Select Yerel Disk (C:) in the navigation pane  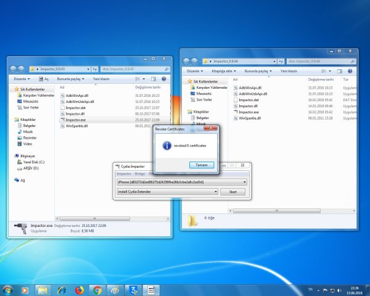[x=33, y=162]
